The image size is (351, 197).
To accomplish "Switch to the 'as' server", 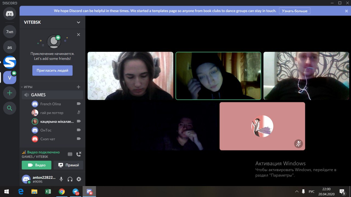I will [x=10, y=47].
